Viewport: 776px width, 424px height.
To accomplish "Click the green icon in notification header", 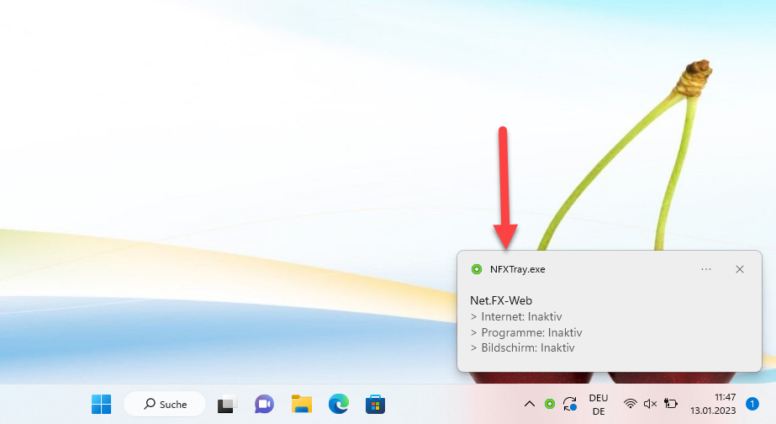I will 477,269.
